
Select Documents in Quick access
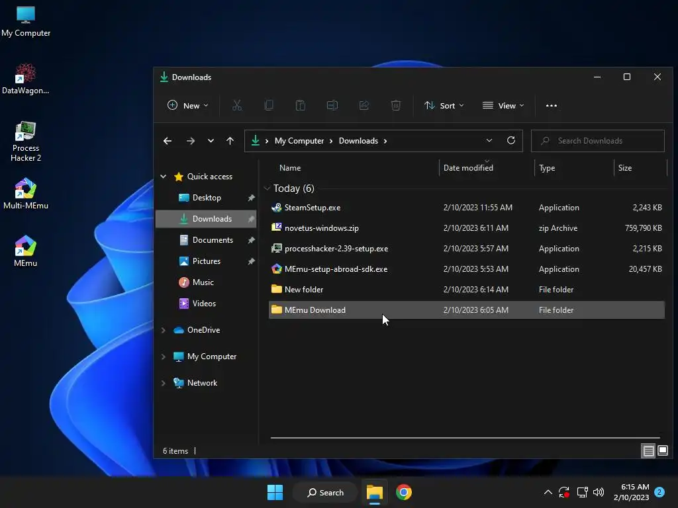pyautogui.click(x=206, y=239)
